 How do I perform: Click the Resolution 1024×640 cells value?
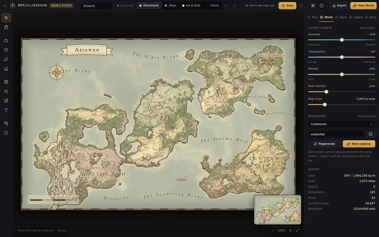[x=364, y=209]
